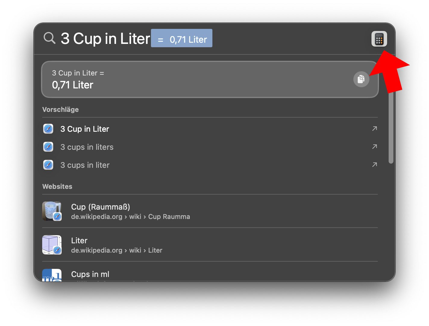Click the magnifying glass search icon
The width and height of the screenshot is (429, 326).
(x=49, y=38)
